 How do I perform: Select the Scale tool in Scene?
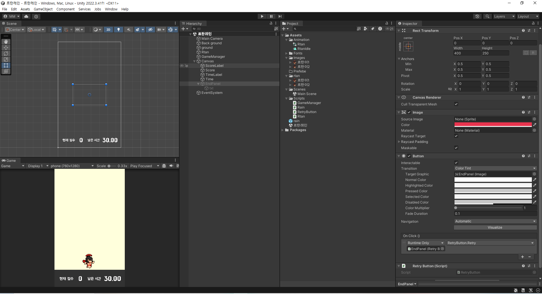6,59
